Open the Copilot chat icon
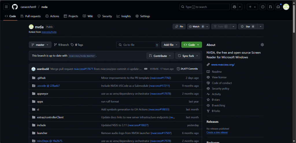 click(x=234, y=7)
